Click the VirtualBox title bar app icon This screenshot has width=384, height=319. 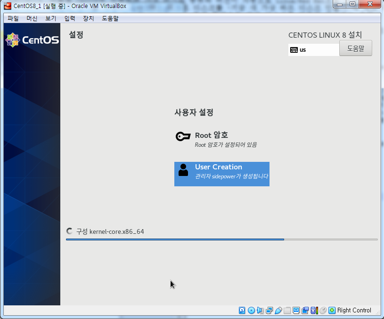[x=8, y=6]
